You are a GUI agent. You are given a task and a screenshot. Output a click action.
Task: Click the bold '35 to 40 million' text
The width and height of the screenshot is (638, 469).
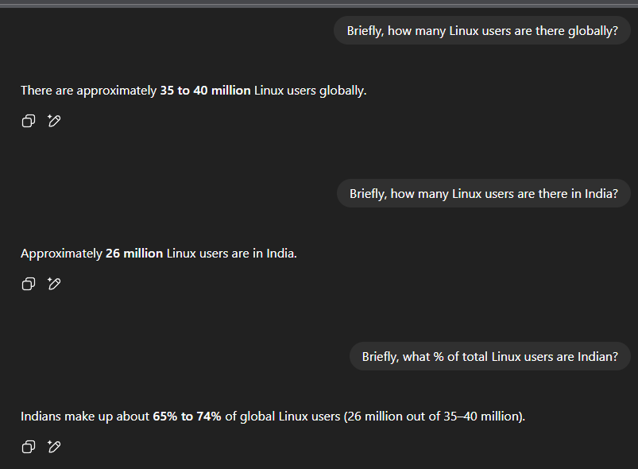(x=205, y=91)
